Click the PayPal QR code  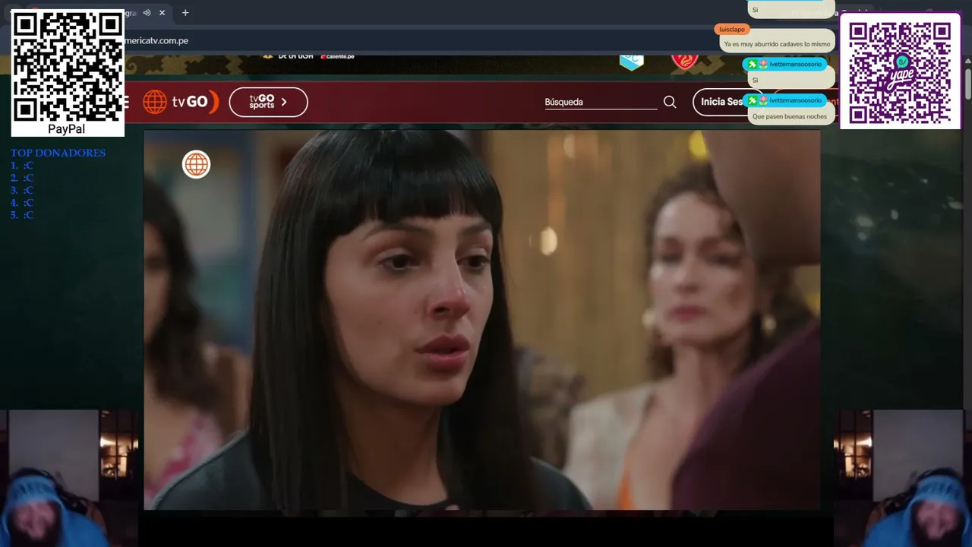[x=68, y=66]
